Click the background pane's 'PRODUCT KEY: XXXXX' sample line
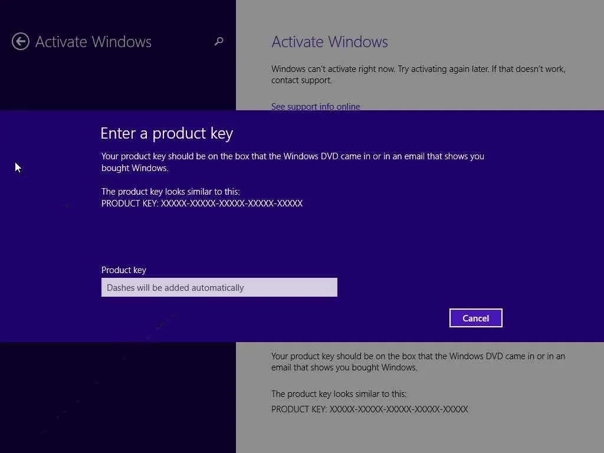604x453 pixels. pyautogui.click(x=370, y=409)
